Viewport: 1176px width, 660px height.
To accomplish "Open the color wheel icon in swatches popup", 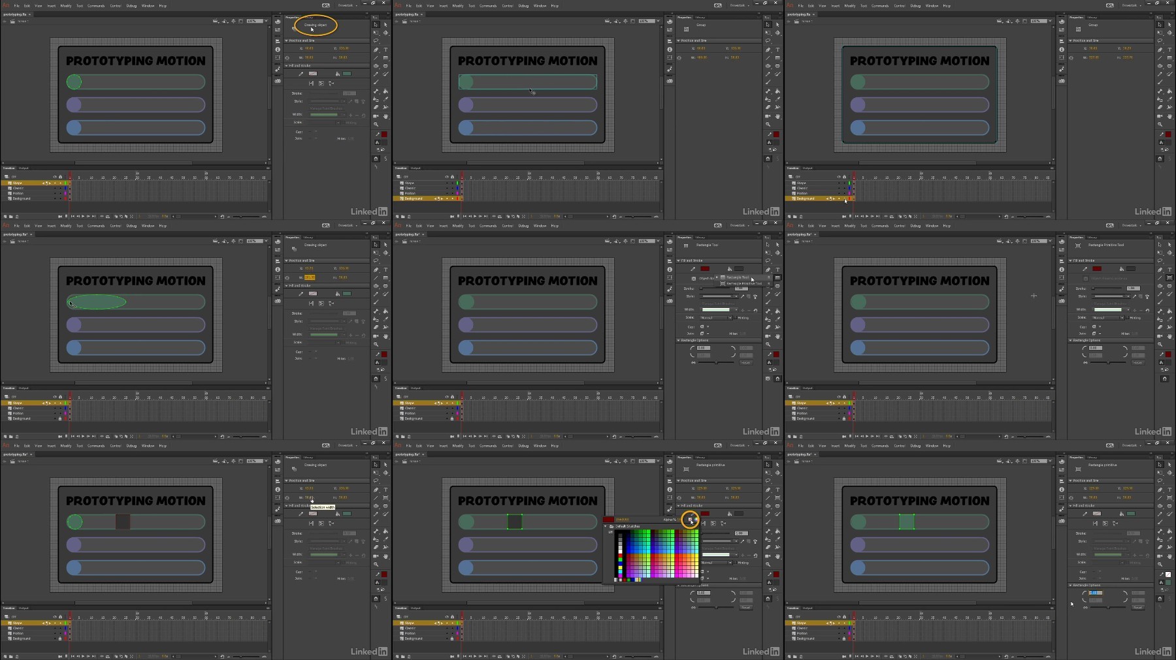I will click(696, 520).
